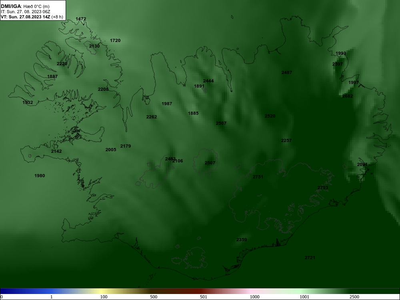Click the map value 2005
400x300 pixels.
point(111,150)
